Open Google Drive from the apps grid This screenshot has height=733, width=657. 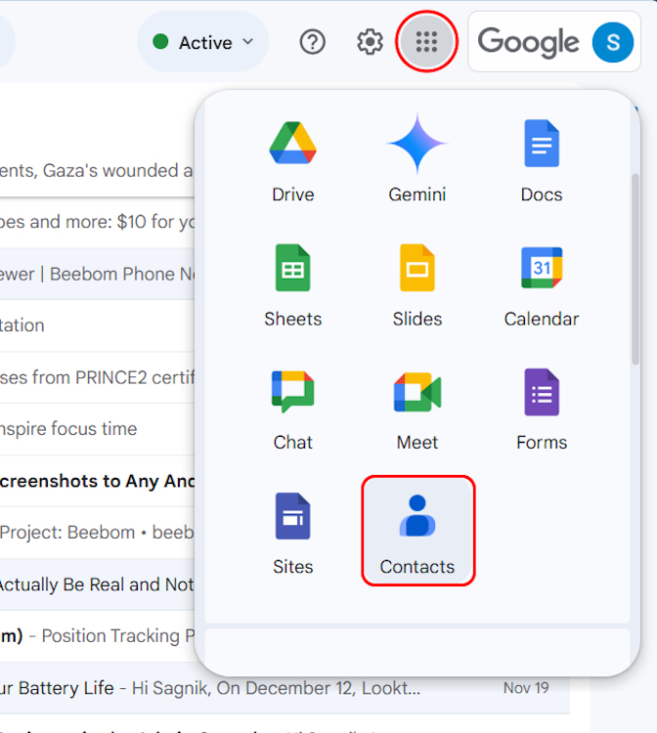[x=292, y=160]
